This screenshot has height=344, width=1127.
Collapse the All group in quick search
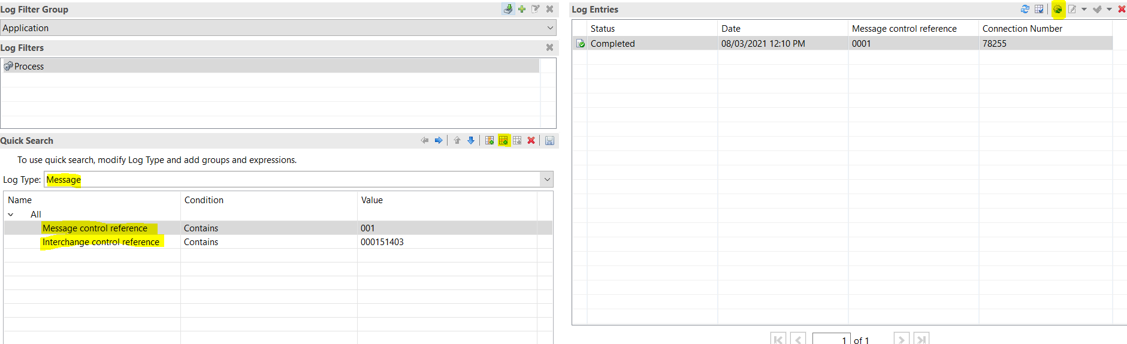tap(11, 214)
